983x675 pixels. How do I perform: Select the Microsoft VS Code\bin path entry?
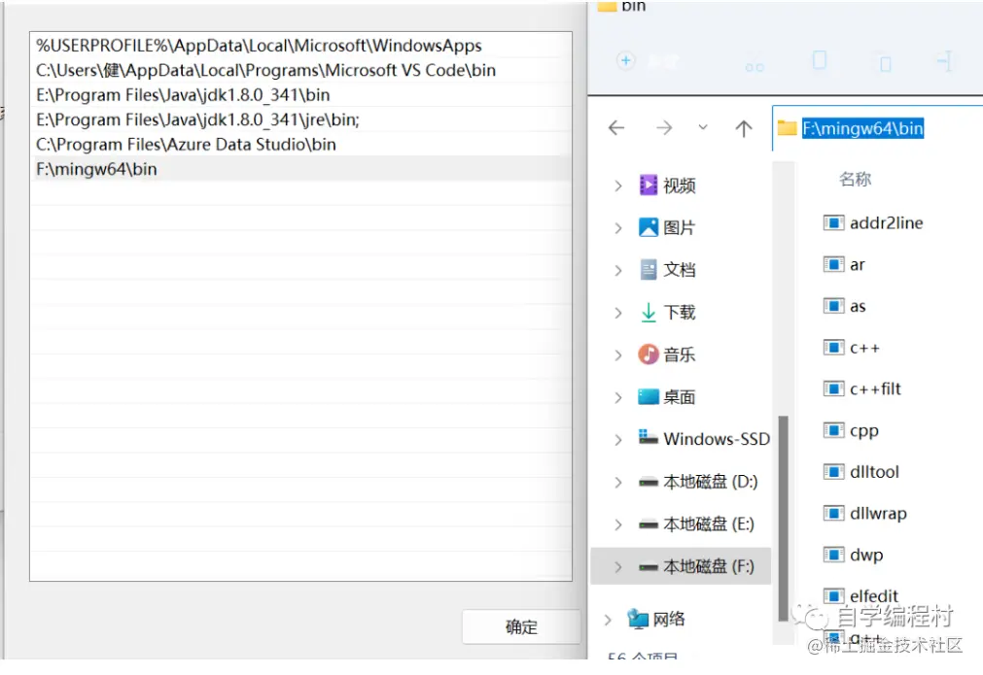[300, 70]
